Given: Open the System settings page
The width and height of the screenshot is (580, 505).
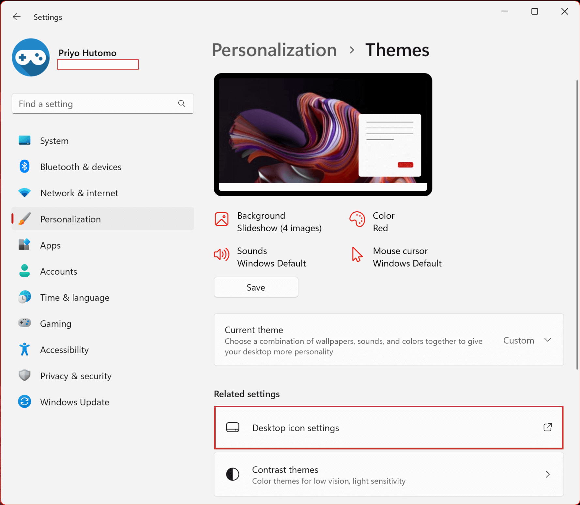Looking at the screenshot, I should pyautogui.click(x=103, y=141).
